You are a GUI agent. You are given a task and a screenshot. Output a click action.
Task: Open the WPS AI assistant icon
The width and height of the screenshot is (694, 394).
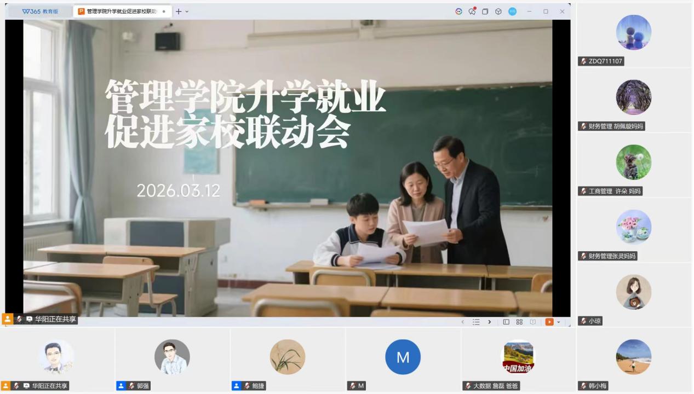[458, 11]
